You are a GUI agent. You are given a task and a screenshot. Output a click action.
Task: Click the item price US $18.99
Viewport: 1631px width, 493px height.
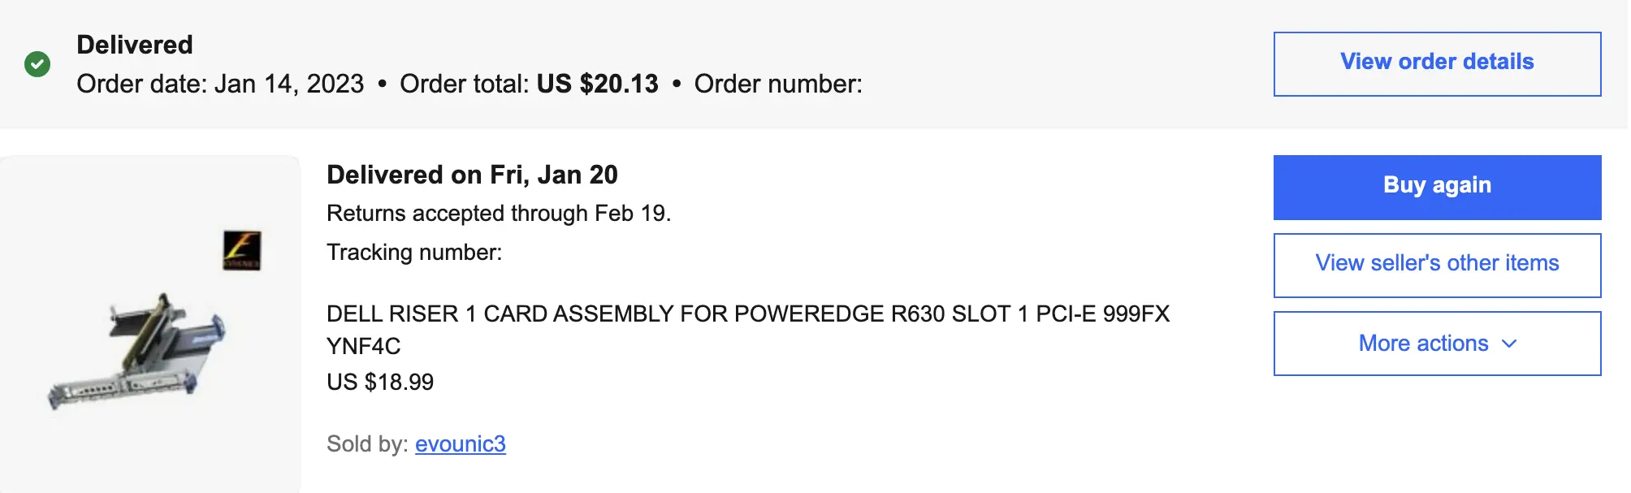(x=380, y=382)
